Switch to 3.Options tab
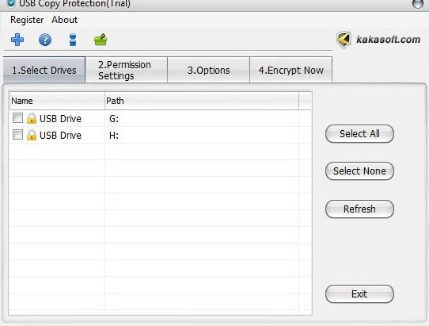Image resolution: width=429 pixels, height=326 pixels. tap(208, 70)
